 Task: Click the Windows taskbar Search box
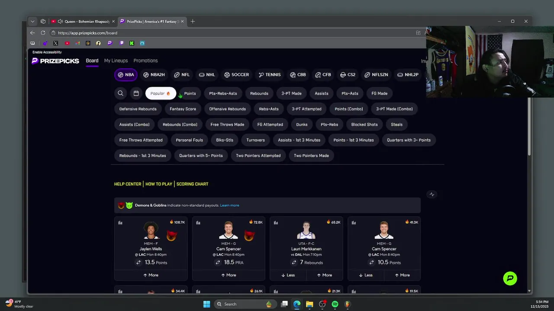(245, 304)
